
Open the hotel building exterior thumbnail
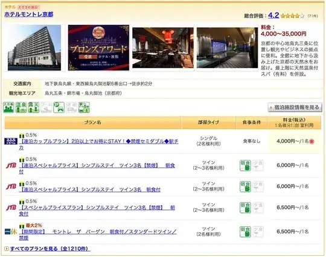tap(34, 48)
